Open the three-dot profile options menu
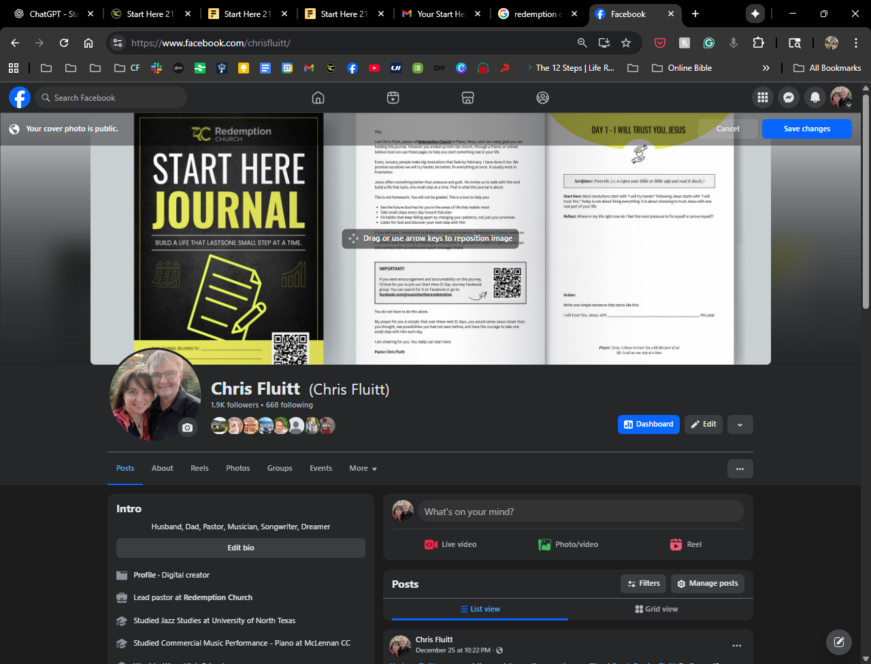 pyautogui.click(x=740, y=469)
